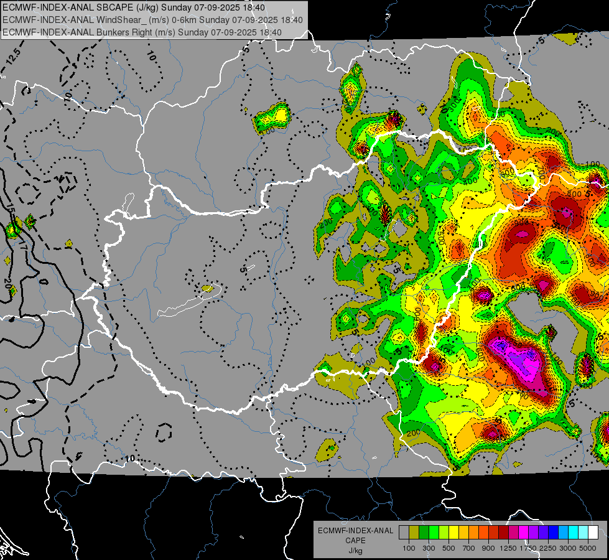Screen dimensions: 609x560
Task: Choose the pink-magenta swatch right of 1250
Action: (513, 532)
